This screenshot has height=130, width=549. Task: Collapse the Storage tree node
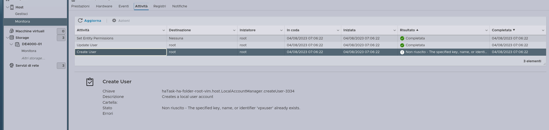click(7, 38)
